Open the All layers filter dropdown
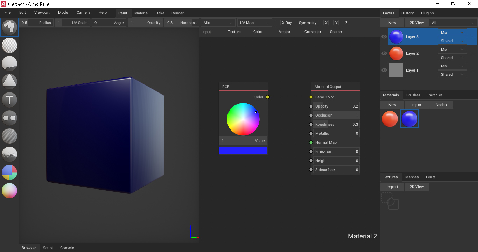478x252 pixels. [453, 23]
